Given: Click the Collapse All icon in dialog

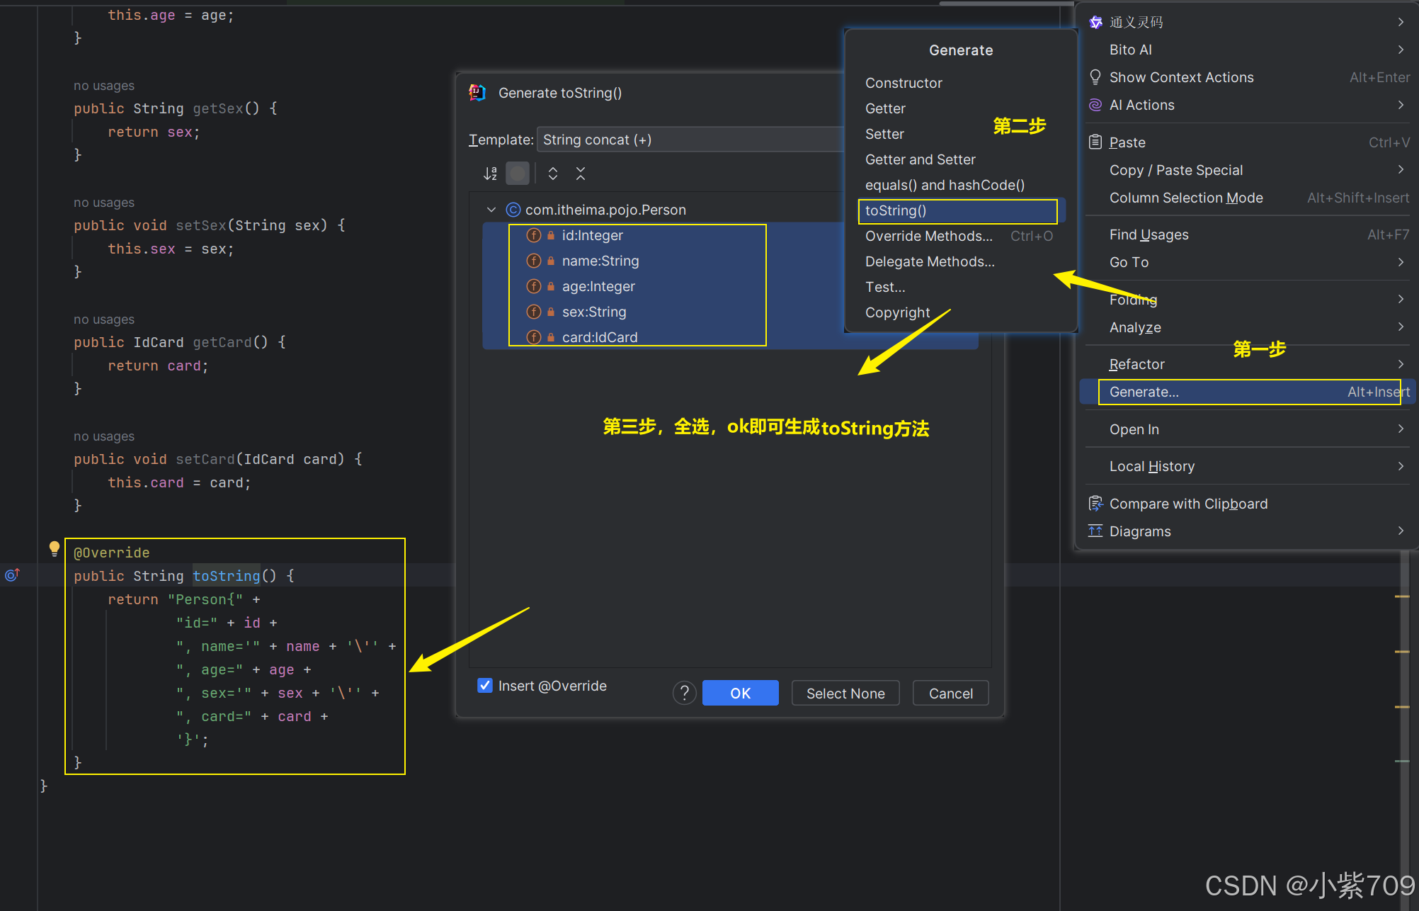Looking at the screenshot, I should click(581, 174).
